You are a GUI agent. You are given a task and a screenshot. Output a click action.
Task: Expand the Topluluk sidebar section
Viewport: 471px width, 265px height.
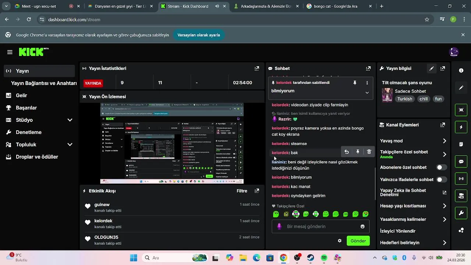tap(70, 145)
